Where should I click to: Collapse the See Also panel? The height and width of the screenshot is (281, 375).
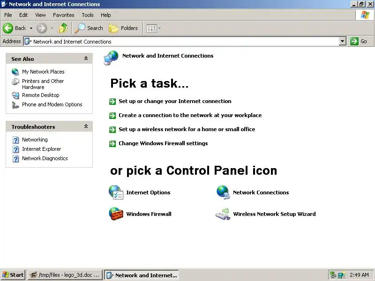pos(86,58)
